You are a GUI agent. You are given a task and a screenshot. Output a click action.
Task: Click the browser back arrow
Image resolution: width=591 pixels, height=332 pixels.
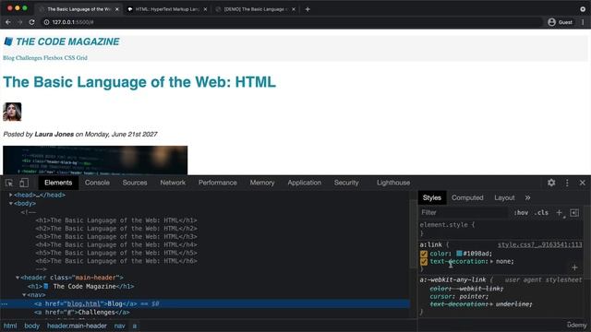point(8,22)
